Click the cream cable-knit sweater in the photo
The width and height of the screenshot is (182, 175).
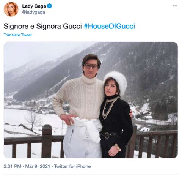point(79,98)
